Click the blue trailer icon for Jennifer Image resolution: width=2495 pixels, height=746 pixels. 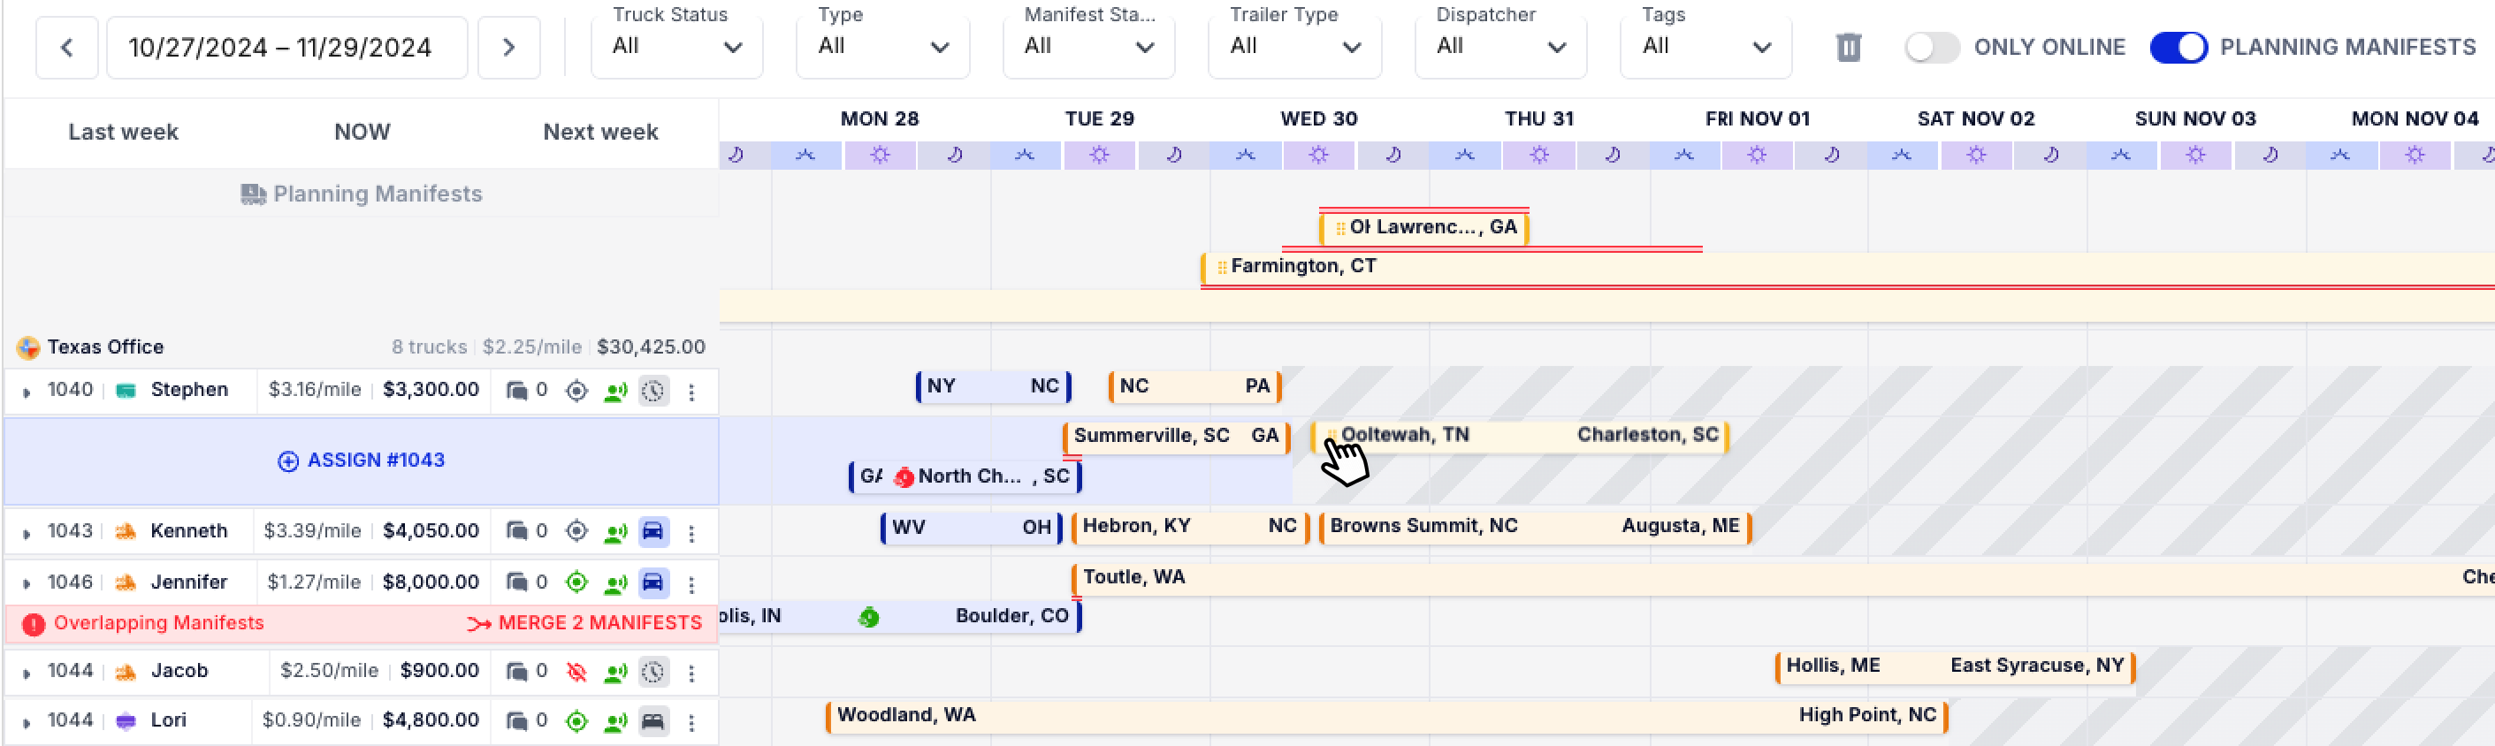653,583
